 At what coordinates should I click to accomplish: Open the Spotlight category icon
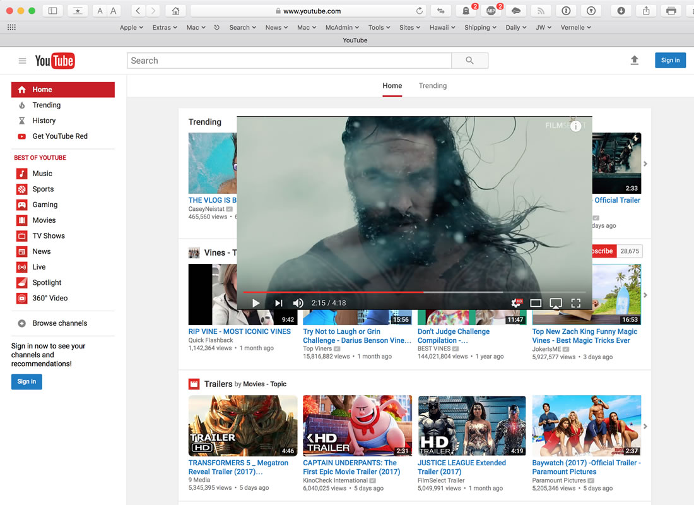coord(21,283)
